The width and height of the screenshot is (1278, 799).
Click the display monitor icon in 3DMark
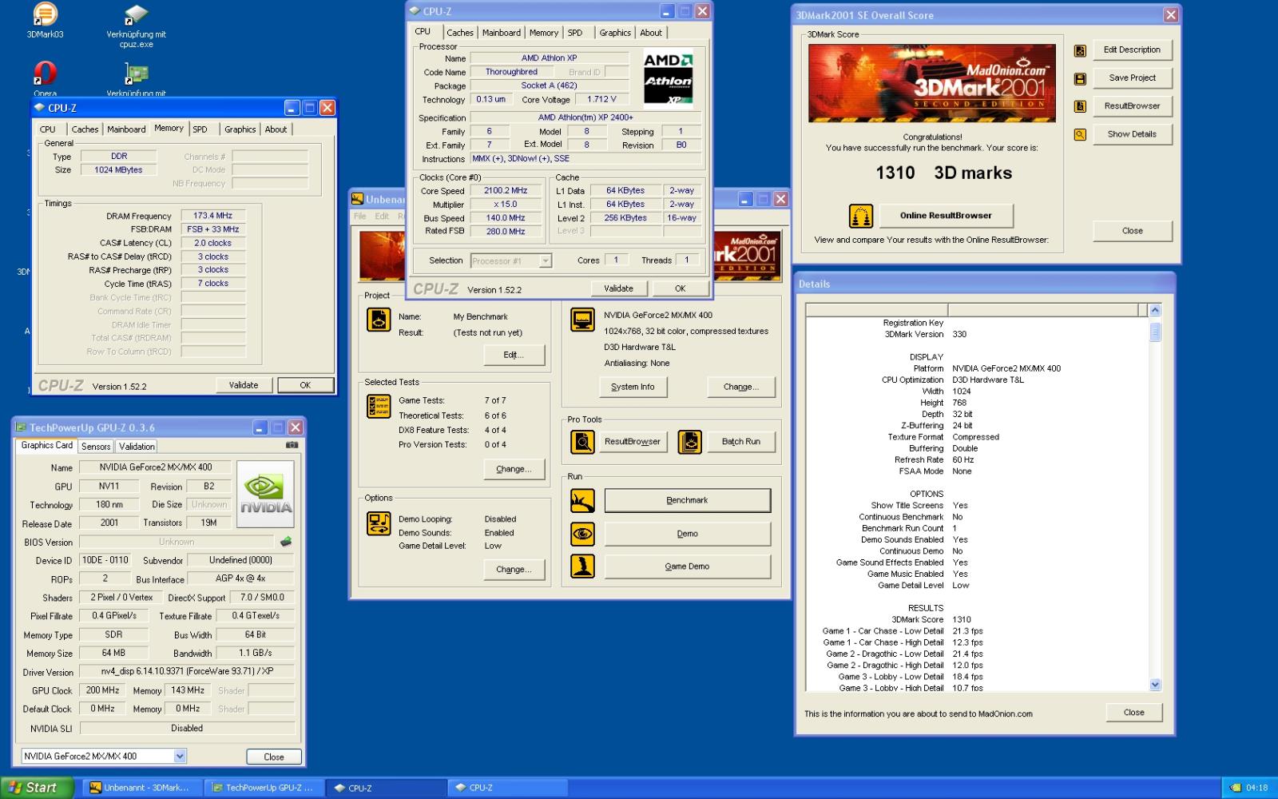pos(582,319)
